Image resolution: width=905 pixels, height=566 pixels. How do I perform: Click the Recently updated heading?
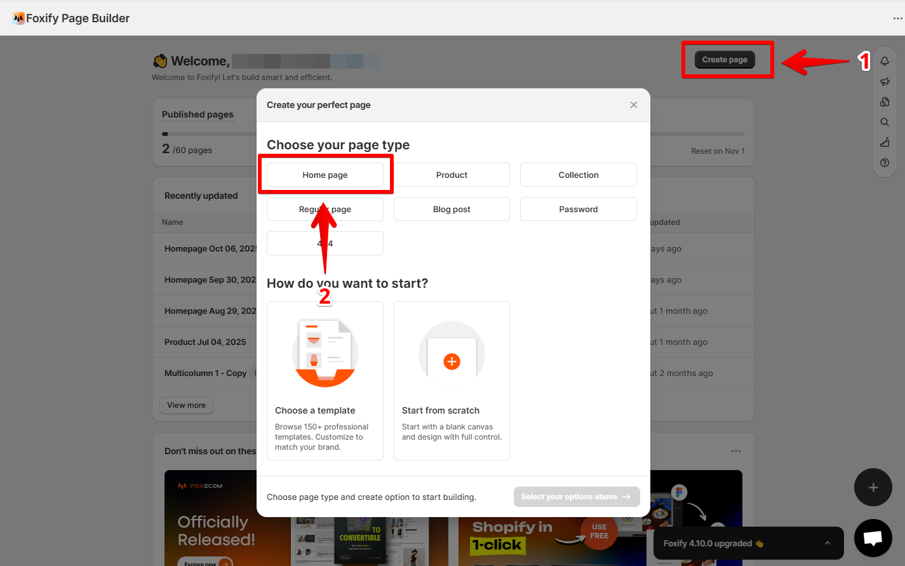pyautogui.click(x=201, y=196)
